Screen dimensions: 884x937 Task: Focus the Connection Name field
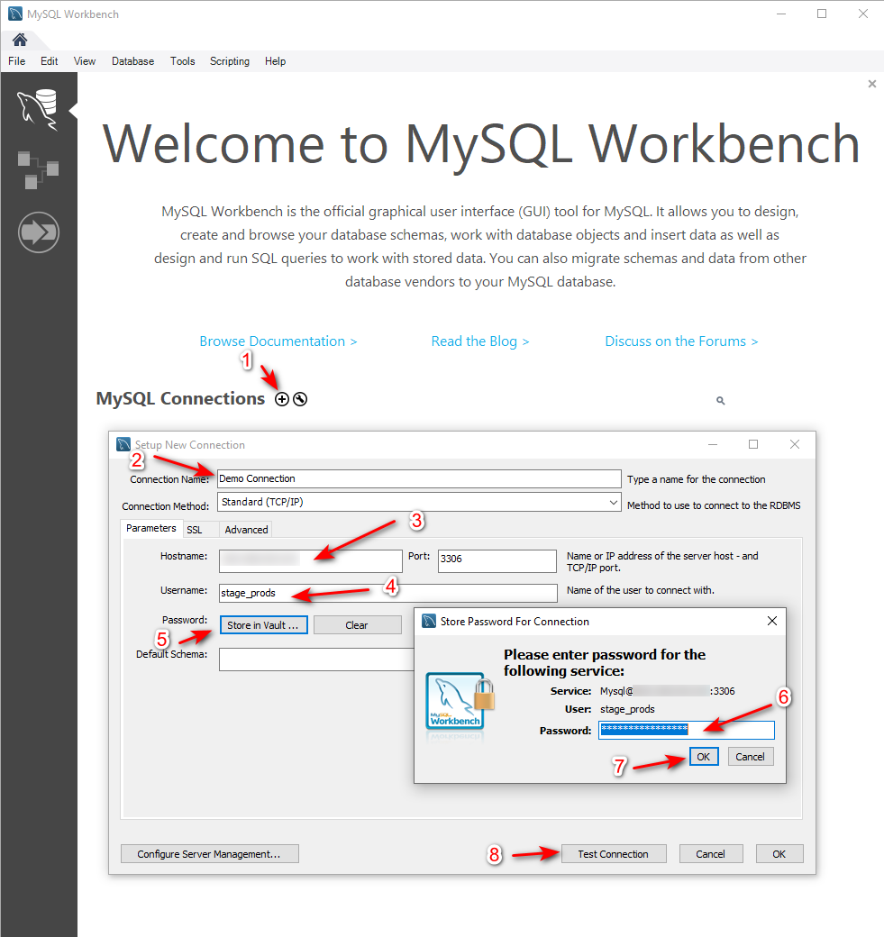[x=419, y=478]
